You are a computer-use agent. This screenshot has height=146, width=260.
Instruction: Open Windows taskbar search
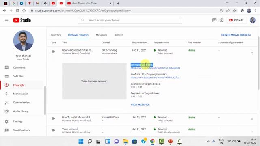(90, 141)
